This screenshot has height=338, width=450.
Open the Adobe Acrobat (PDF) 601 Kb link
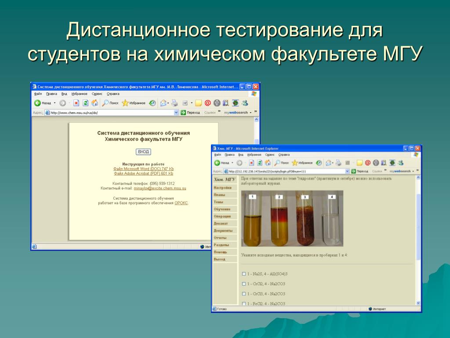pyautogui.click(x=144, y=173)
